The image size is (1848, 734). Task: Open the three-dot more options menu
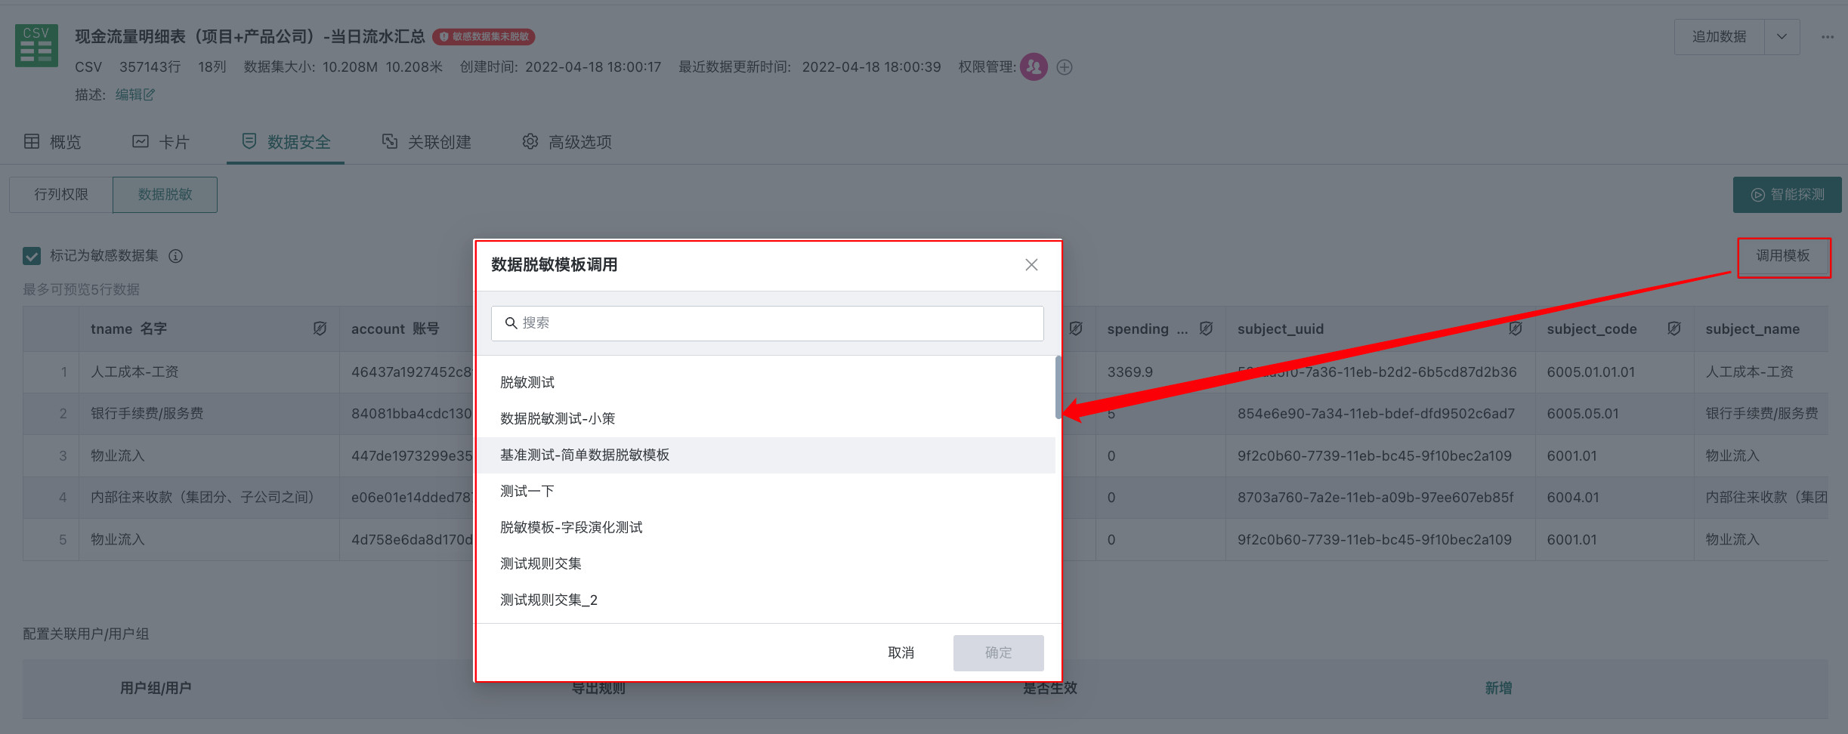(x=1827, y=37)
